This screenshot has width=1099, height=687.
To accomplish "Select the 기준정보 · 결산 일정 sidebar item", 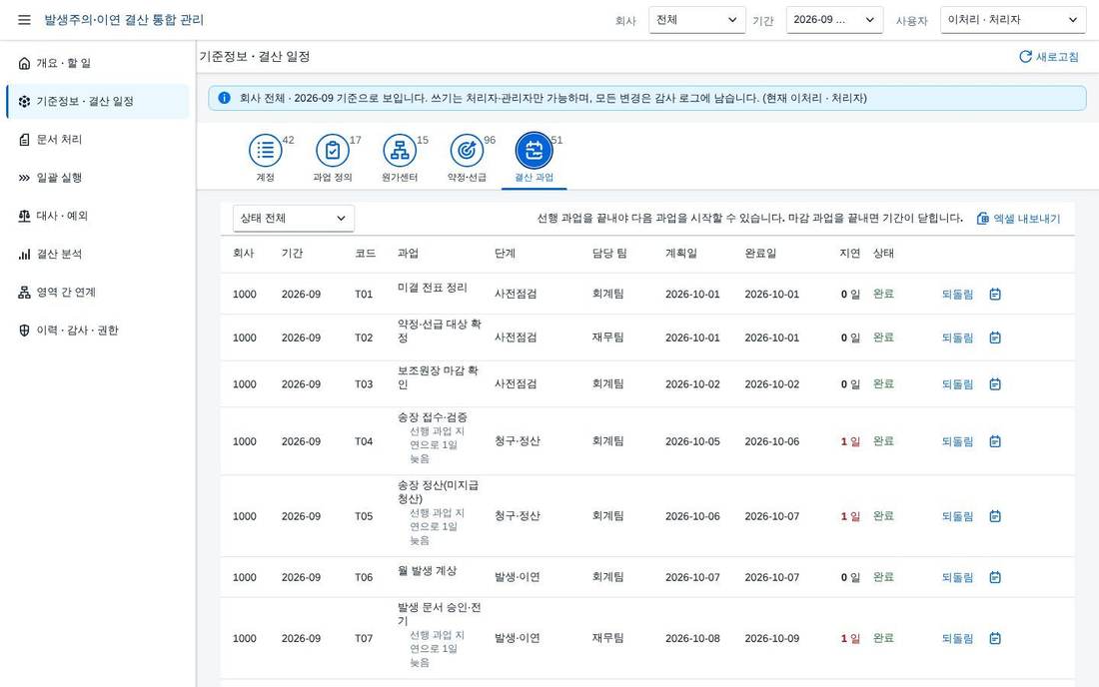I will coord(98,102).
